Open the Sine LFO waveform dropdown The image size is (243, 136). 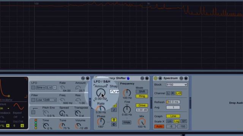tap(41, 88)
